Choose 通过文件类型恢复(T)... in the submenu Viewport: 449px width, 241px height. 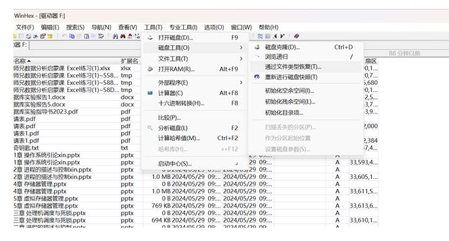(306, 67)
